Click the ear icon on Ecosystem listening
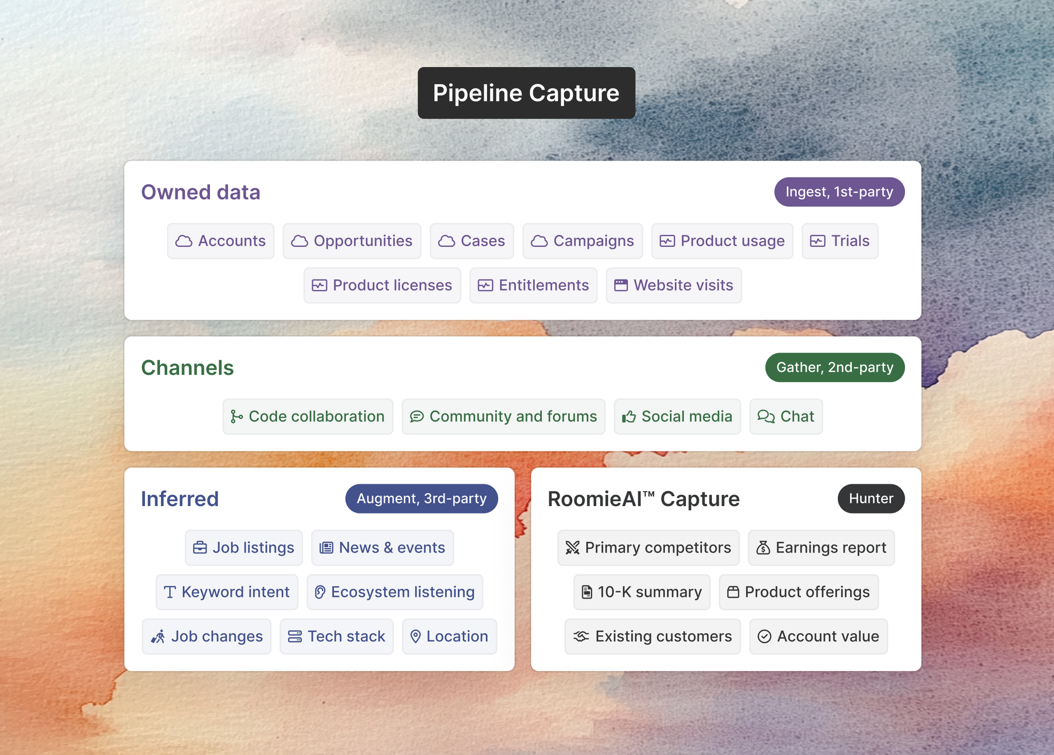This screenshot has width=1054, height=755. 320,592
